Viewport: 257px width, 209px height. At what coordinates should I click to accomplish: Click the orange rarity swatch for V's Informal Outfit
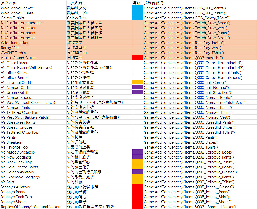138,82
